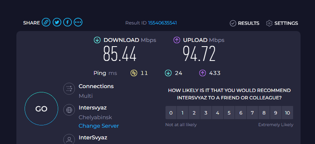Click the upload latency ping icon
This screenshot has height=144, width=315.
click(203, 73)
